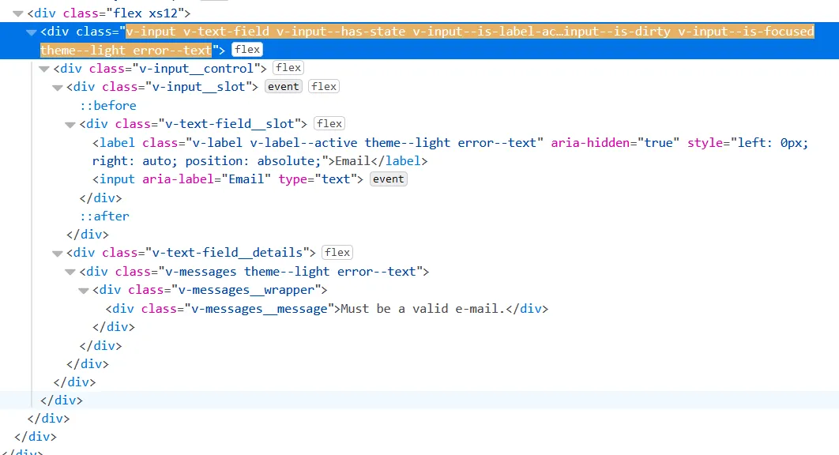Open event badge on v-input__slot div
839x455 pixels.
[x=284, y=86]
